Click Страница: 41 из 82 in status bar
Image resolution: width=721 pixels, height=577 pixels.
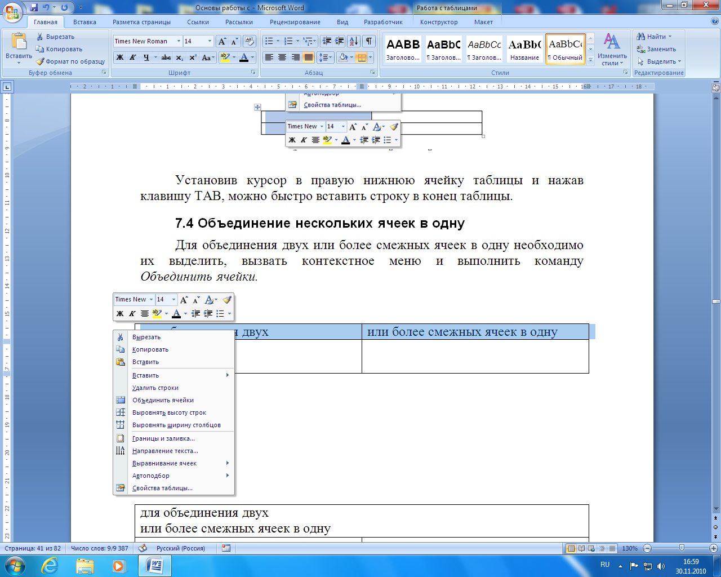pyautogui.click(x=33, y=548)
